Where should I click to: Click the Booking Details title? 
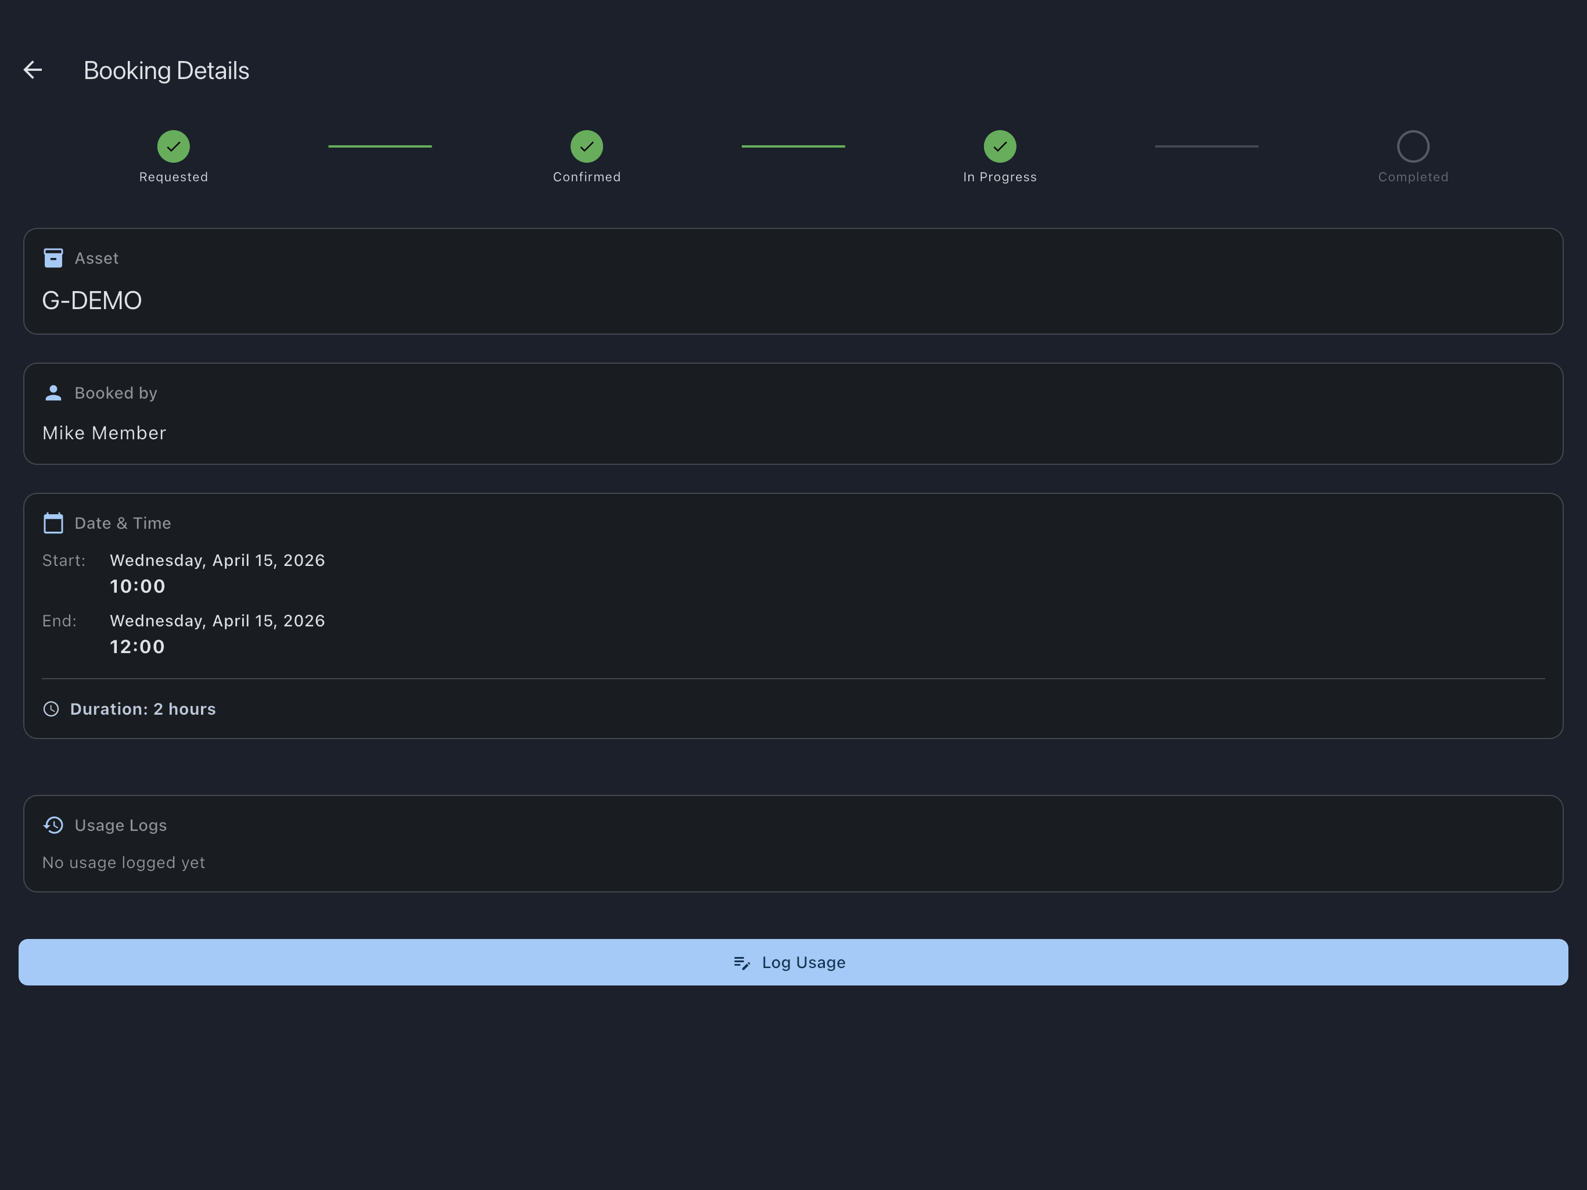[x=167, y=70]
